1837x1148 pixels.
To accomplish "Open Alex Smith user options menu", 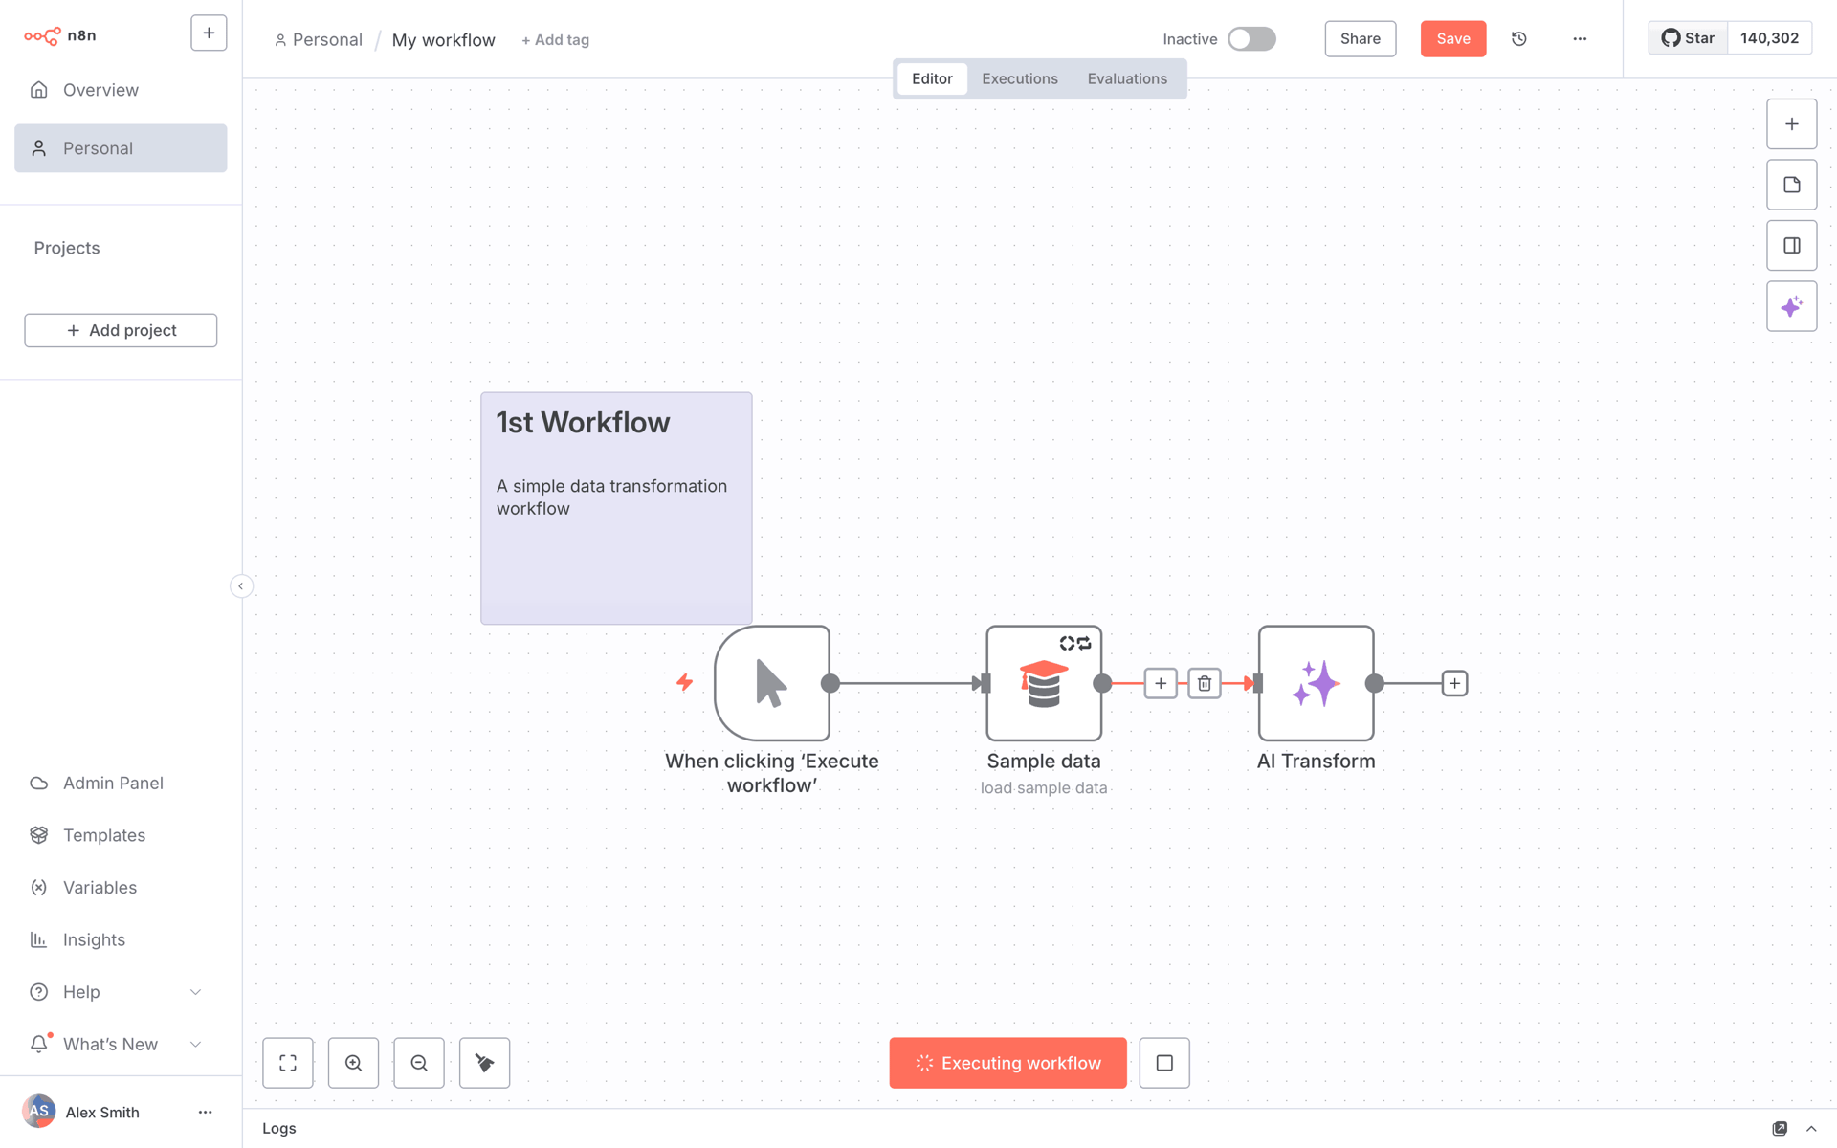I will [205, 1112].
